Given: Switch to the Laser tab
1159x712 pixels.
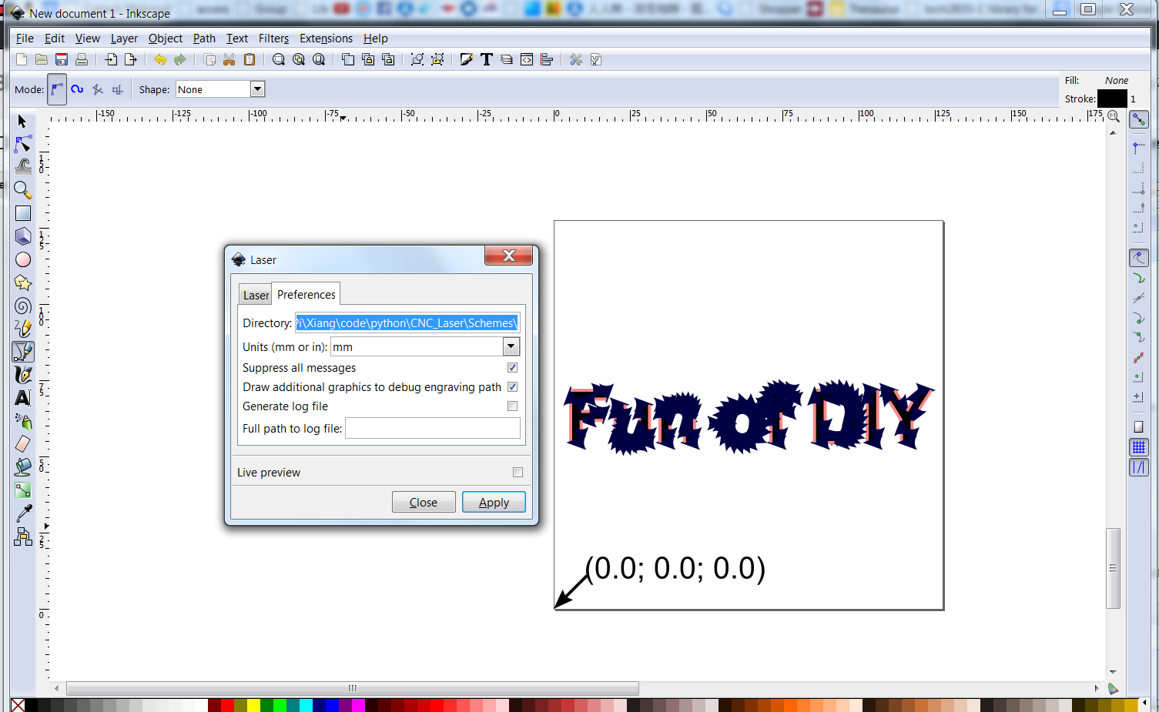Looking at the screenshot, I should click(256, 296).
